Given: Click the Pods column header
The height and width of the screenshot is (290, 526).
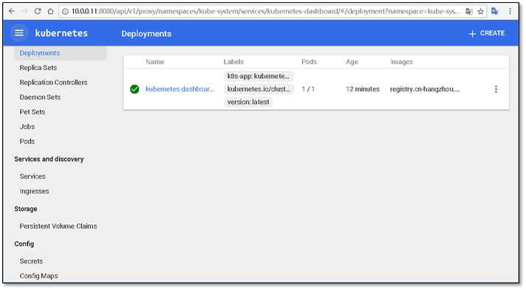Looking at the screenshot, I should [309, 62].
